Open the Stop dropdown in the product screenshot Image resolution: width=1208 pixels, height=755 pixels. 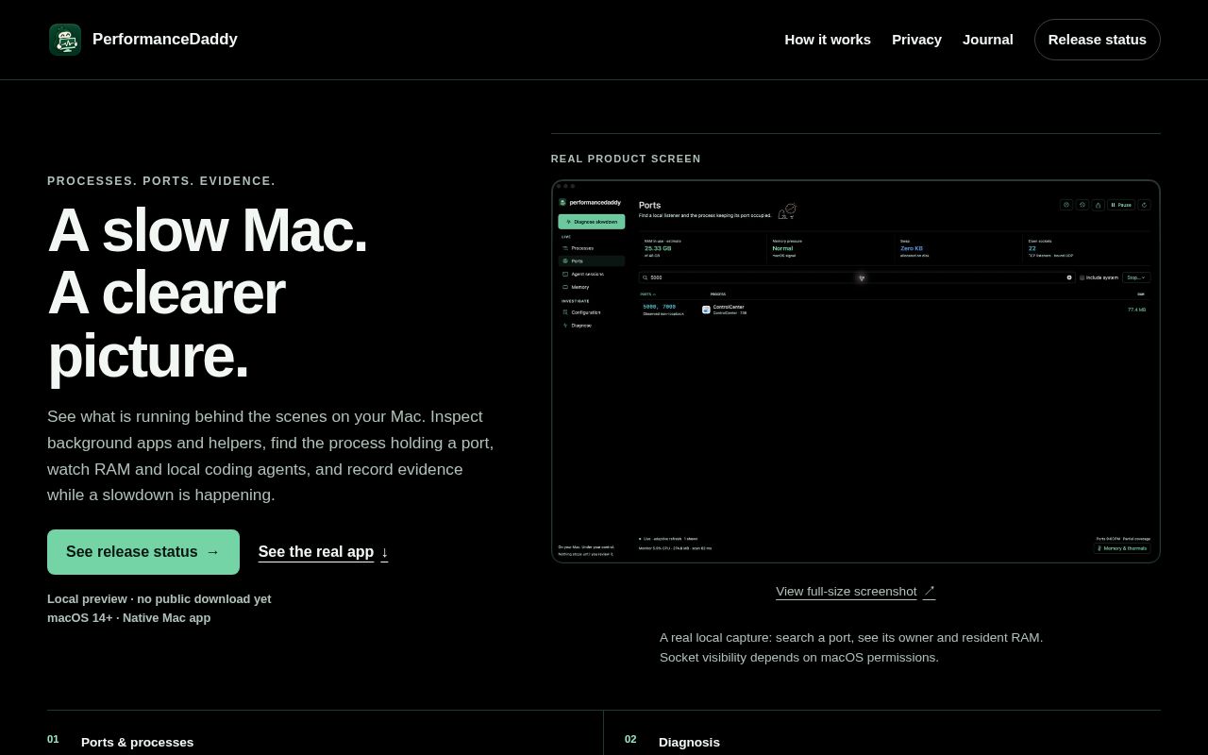(1135, 277)
